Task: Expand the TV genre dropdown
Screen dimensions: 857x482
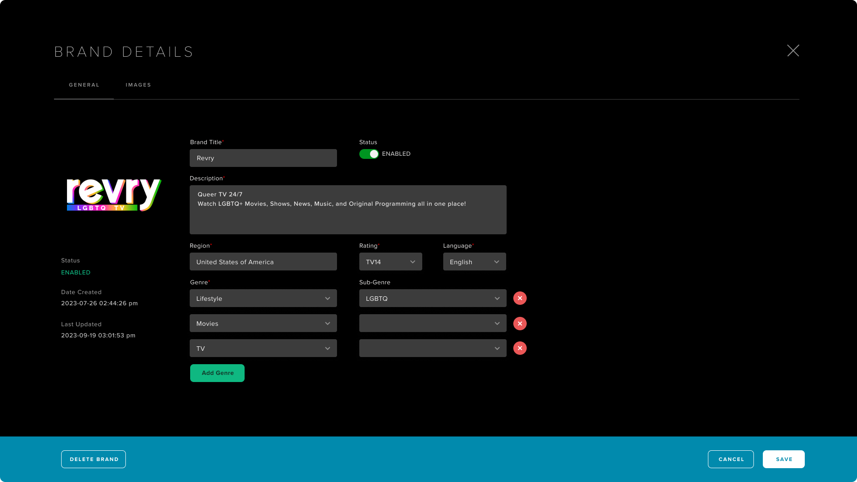Action: click(263, 348)
